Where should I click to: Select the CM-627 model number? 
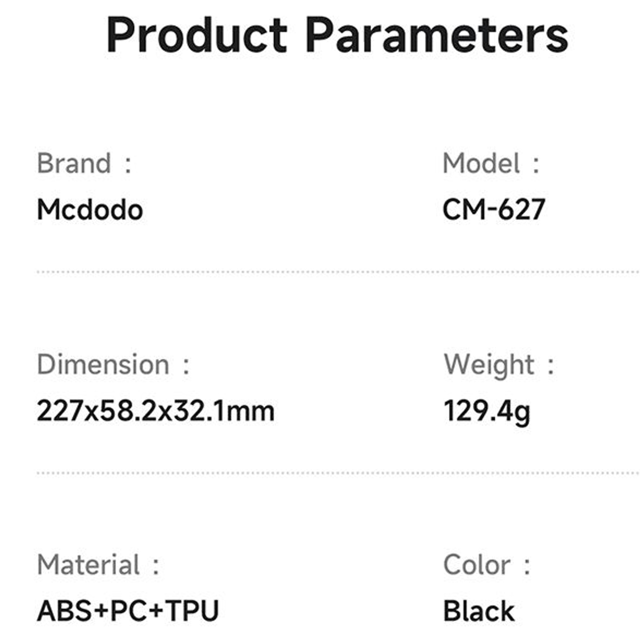click(494, 210)
